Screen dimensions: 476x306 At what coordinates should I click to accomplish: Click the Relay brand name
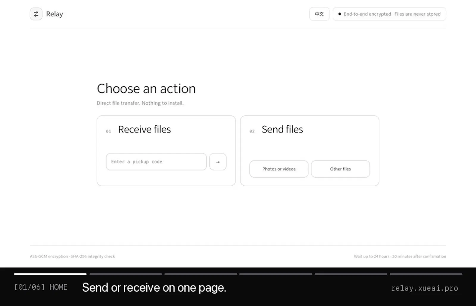(54, 14)
